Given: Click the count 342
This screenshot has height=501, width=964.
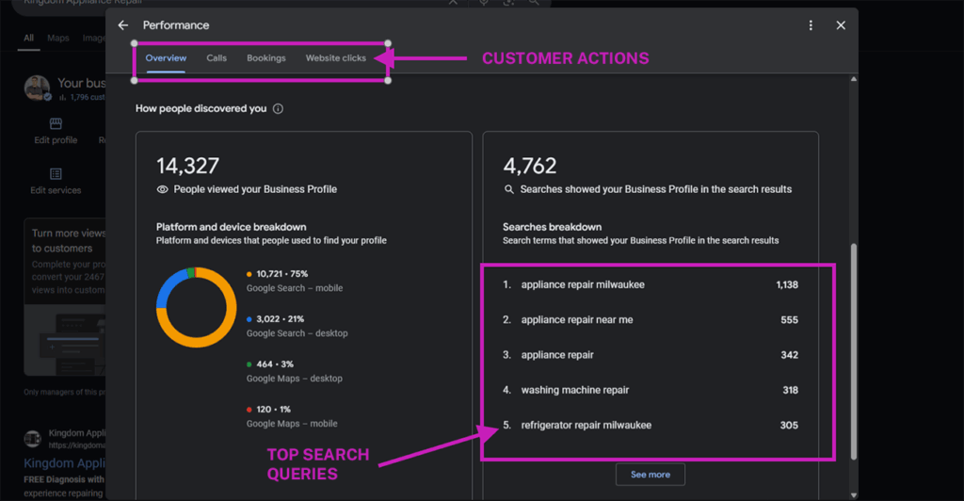Looking at the screenshot, I should coord(790,355).
